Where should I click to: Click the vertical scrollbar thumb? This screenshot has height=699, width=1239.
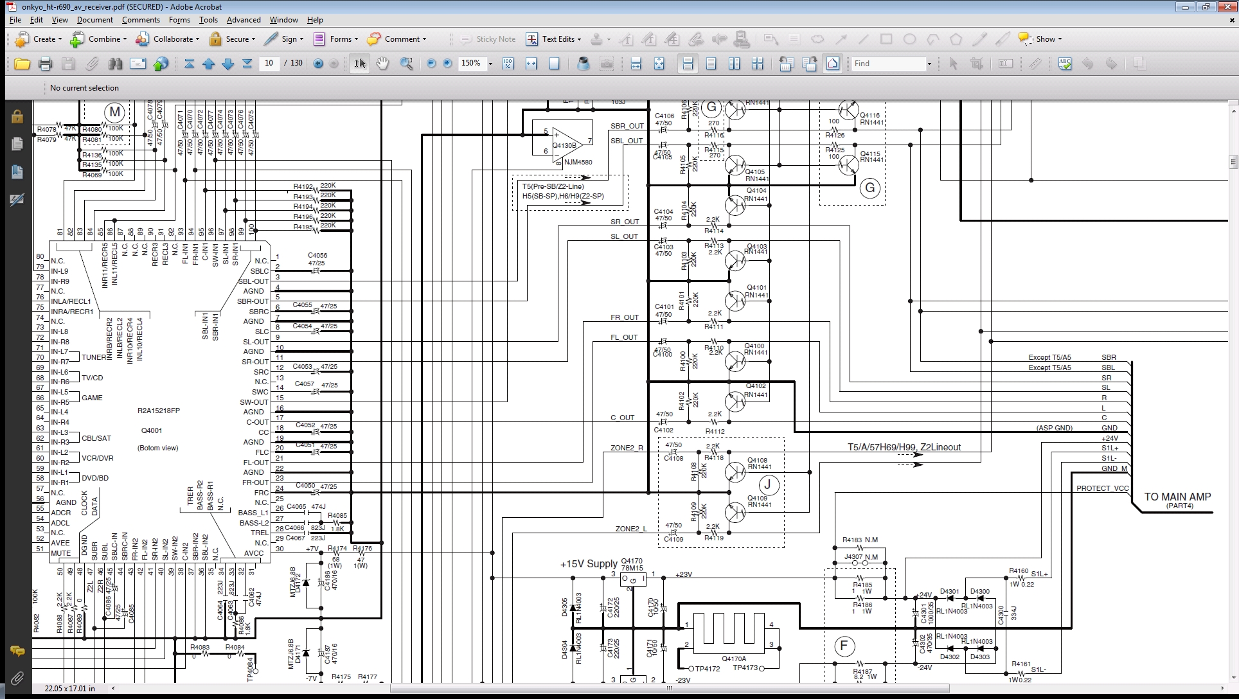[1233, 162]
